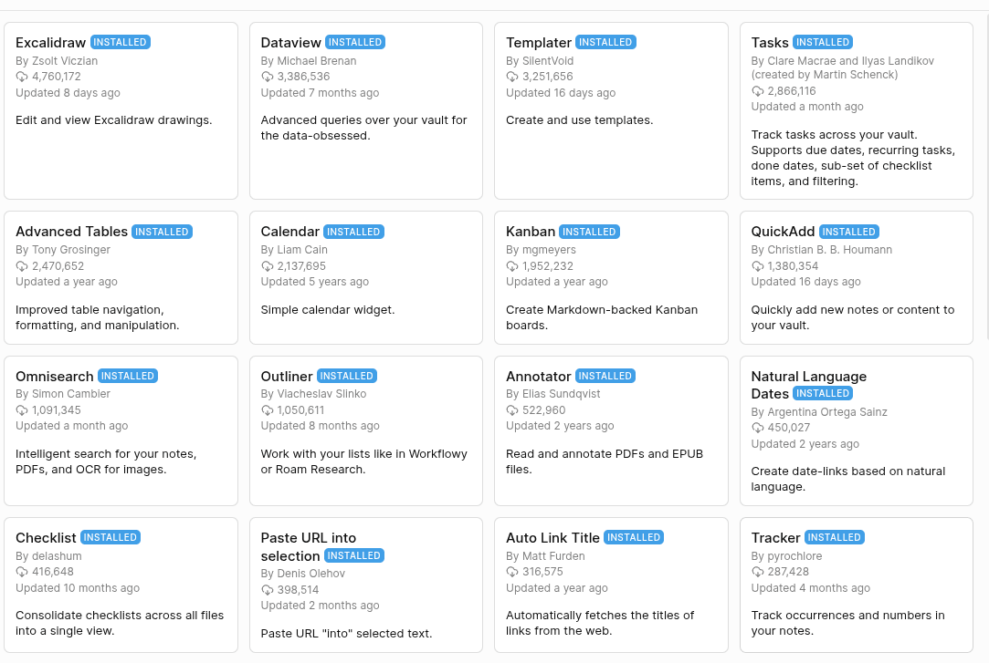Click the QuickAdd download icon
This screenshot has width=989, height=663.
point(758,266)
